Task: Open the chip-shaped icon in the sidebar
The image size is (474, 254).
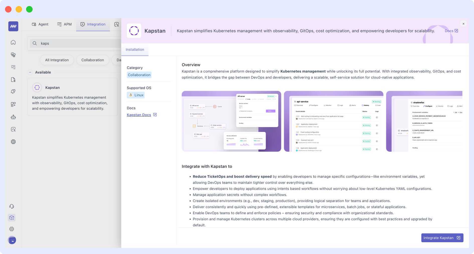Action: click(x=13, y=142)
